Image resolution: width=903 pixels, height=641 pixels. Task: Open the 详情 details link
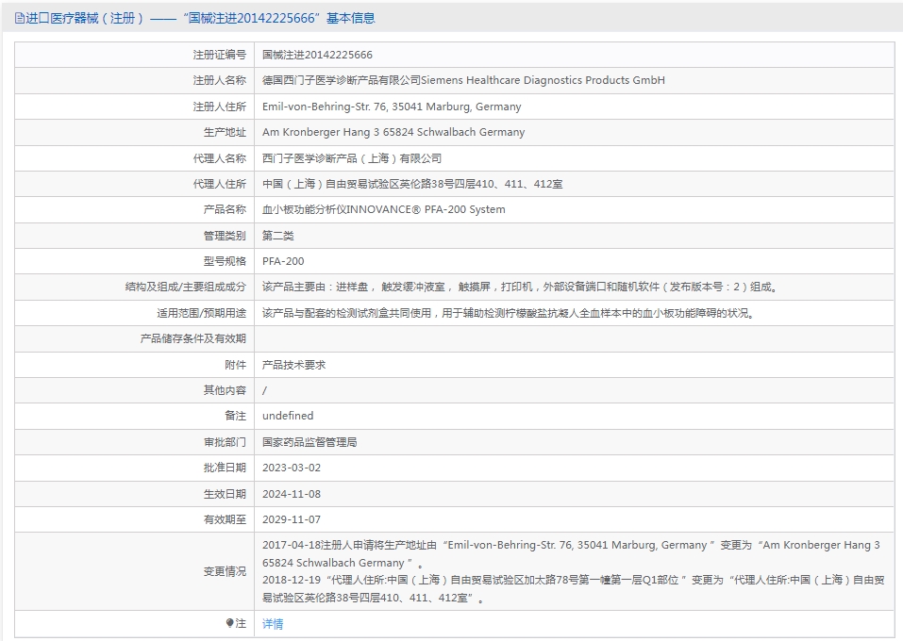tap(273, 624)
